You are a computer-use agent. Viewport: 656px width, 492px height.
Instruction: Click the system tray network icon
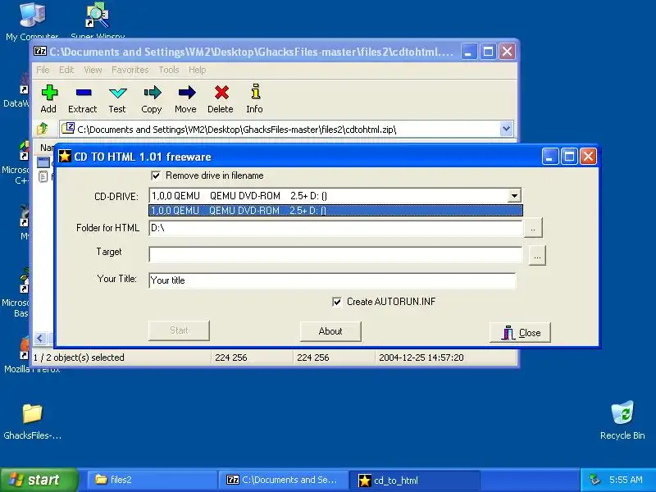tap(594, 480)
